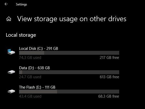Click the 43.4 GB used label
This screenshot has width=145, height=109.
pyautogui.click(x=30, y=96)
